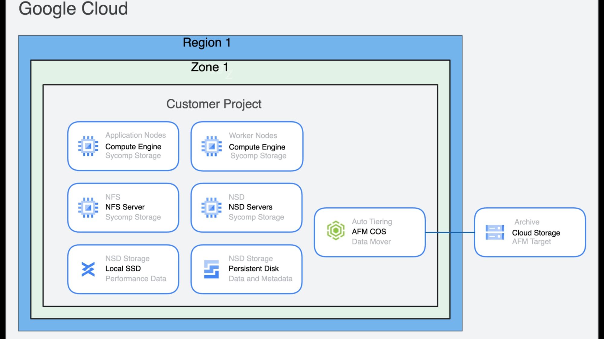Select 'Sycomp Storage' under NFS Server
Screen dimensions: 604x339
tap(133, 217)
